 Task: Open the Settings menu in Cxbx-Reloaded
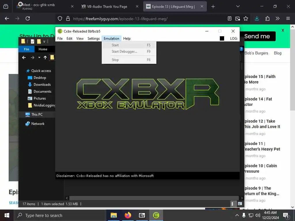[x=94, y=39]
